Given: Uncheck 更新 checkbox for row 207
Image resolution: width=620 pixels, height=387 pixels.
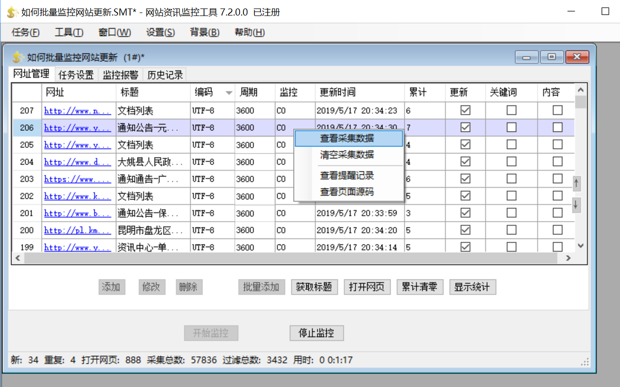Looking at the screenshot, I should tap(465, 110).
